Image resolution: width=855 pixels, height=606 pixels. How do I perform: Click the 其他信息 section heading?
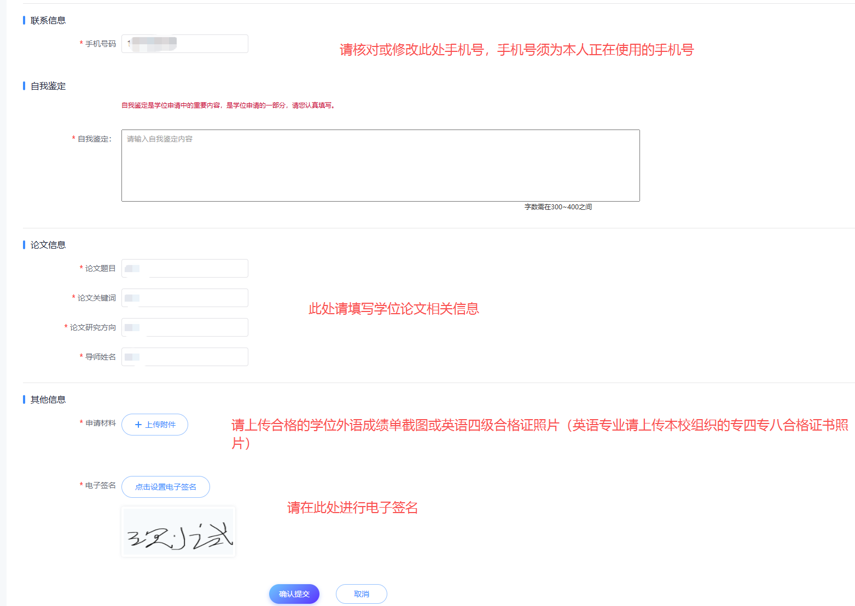point(48,399)
